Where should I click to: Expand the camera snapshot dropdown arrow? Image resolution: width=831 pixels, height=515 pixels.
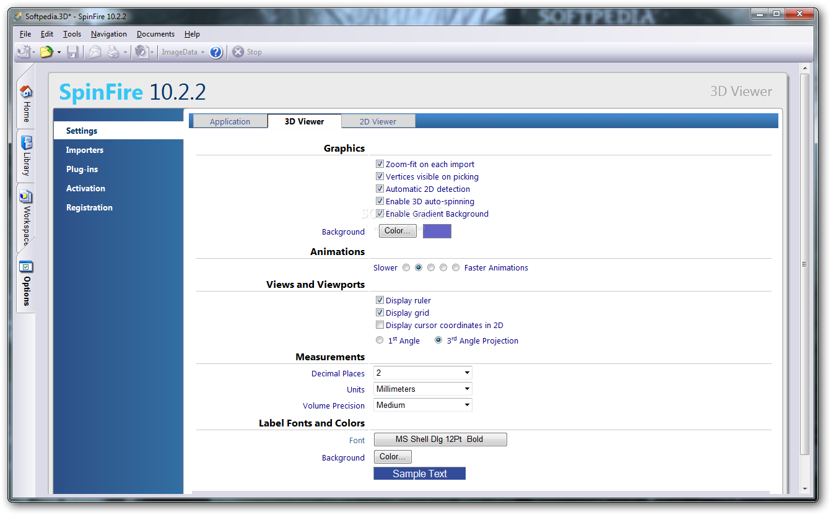(152, 53)
